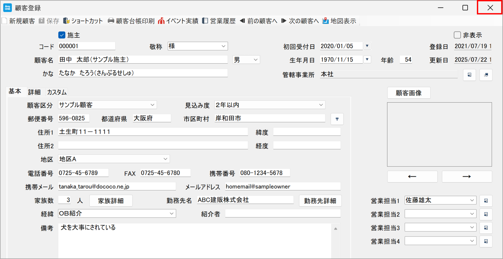Switch to the カスタム tab
The width and height of the screenshot is (503, 259).
pyautogui.click(x=57, y=92)
